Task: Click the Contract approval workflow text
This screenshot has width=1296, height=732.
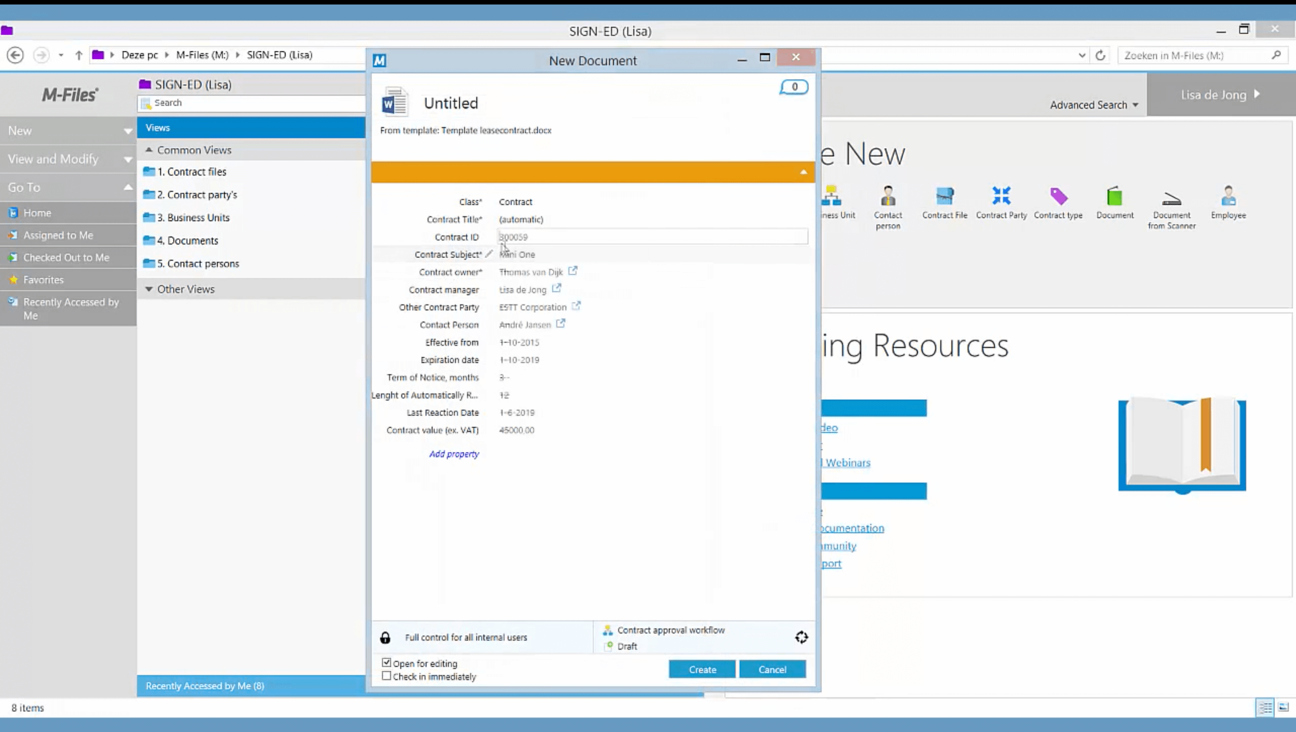Action: click(x=671, y=630)
